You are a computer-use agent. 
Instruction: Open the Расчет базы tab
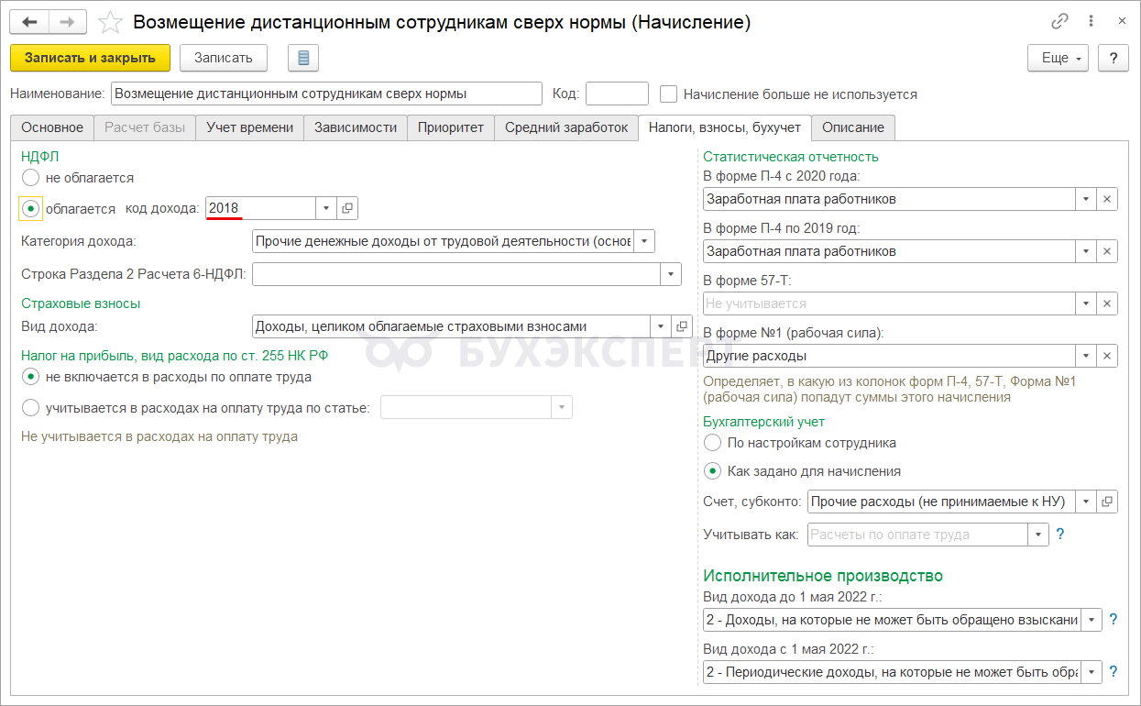coord(145,127)
